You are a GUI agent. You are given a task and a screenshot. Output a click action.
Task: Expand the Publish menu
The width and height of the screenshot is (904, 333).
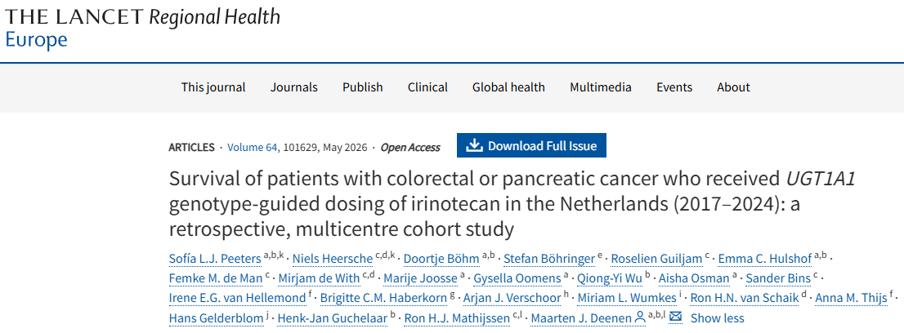(x=362, y=87)
